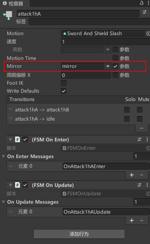The image size is (150, 244).
Task: Open preset settings icon beside attack1hA name
Action: tap(144, 12)
